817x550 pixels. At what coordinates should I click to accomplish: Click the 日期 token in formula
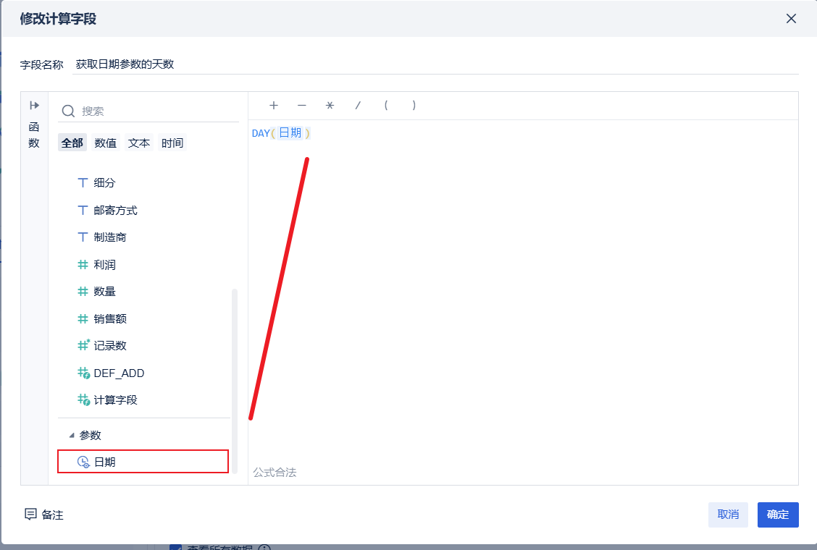coord(290,133)
